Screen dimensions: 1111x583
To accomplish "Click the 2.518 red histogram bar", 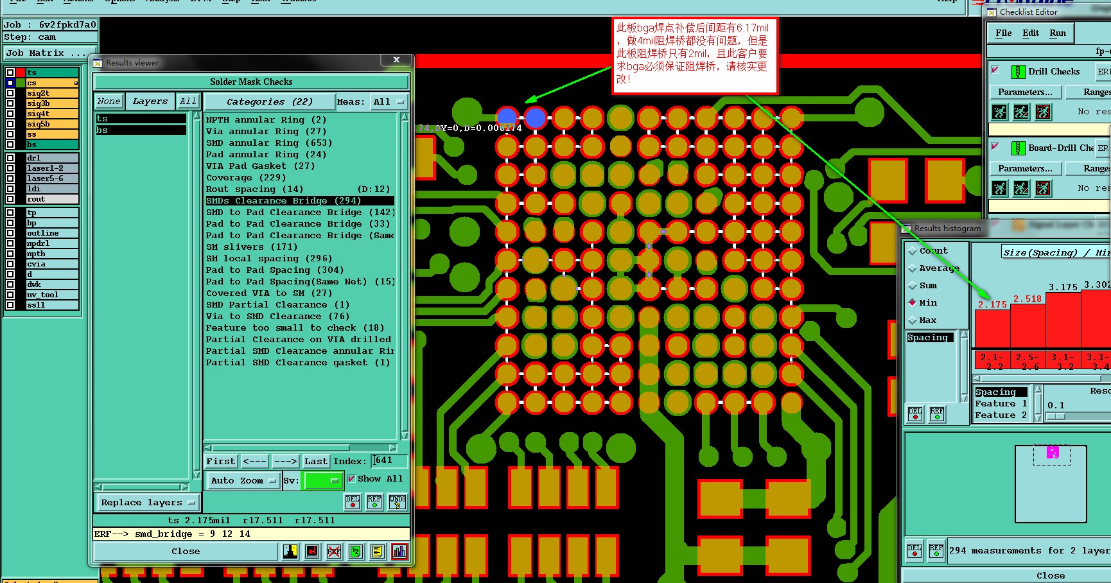I will pyautogui.click(x=1028, y=326).
